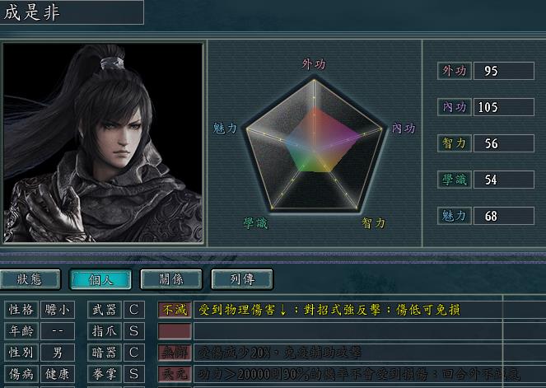Click the 指爪 weapon skill rank S
Image resolution: width=546 pixels, height=388 pixels.
coord(134,331)
